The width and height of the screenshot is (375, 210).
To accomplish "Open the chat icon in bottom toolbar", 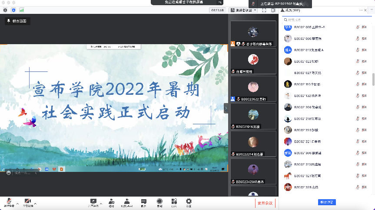I will [x=143, y=202].
